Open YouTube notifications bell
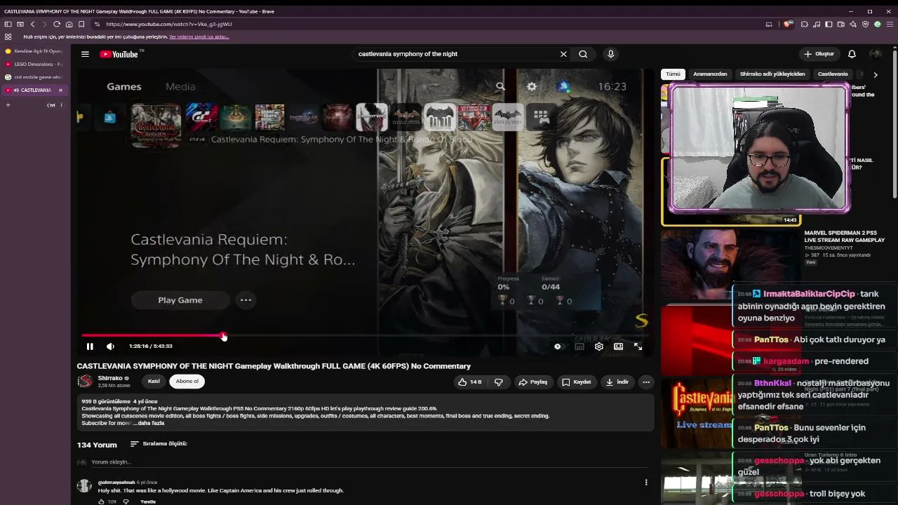 852,54
